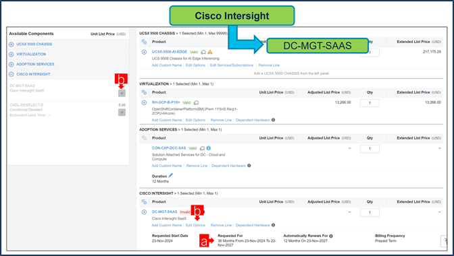Open Dependent Hardware for DC-MGT-SAAS
Viewport: 454px width, 256px height.
pos(253,226)
